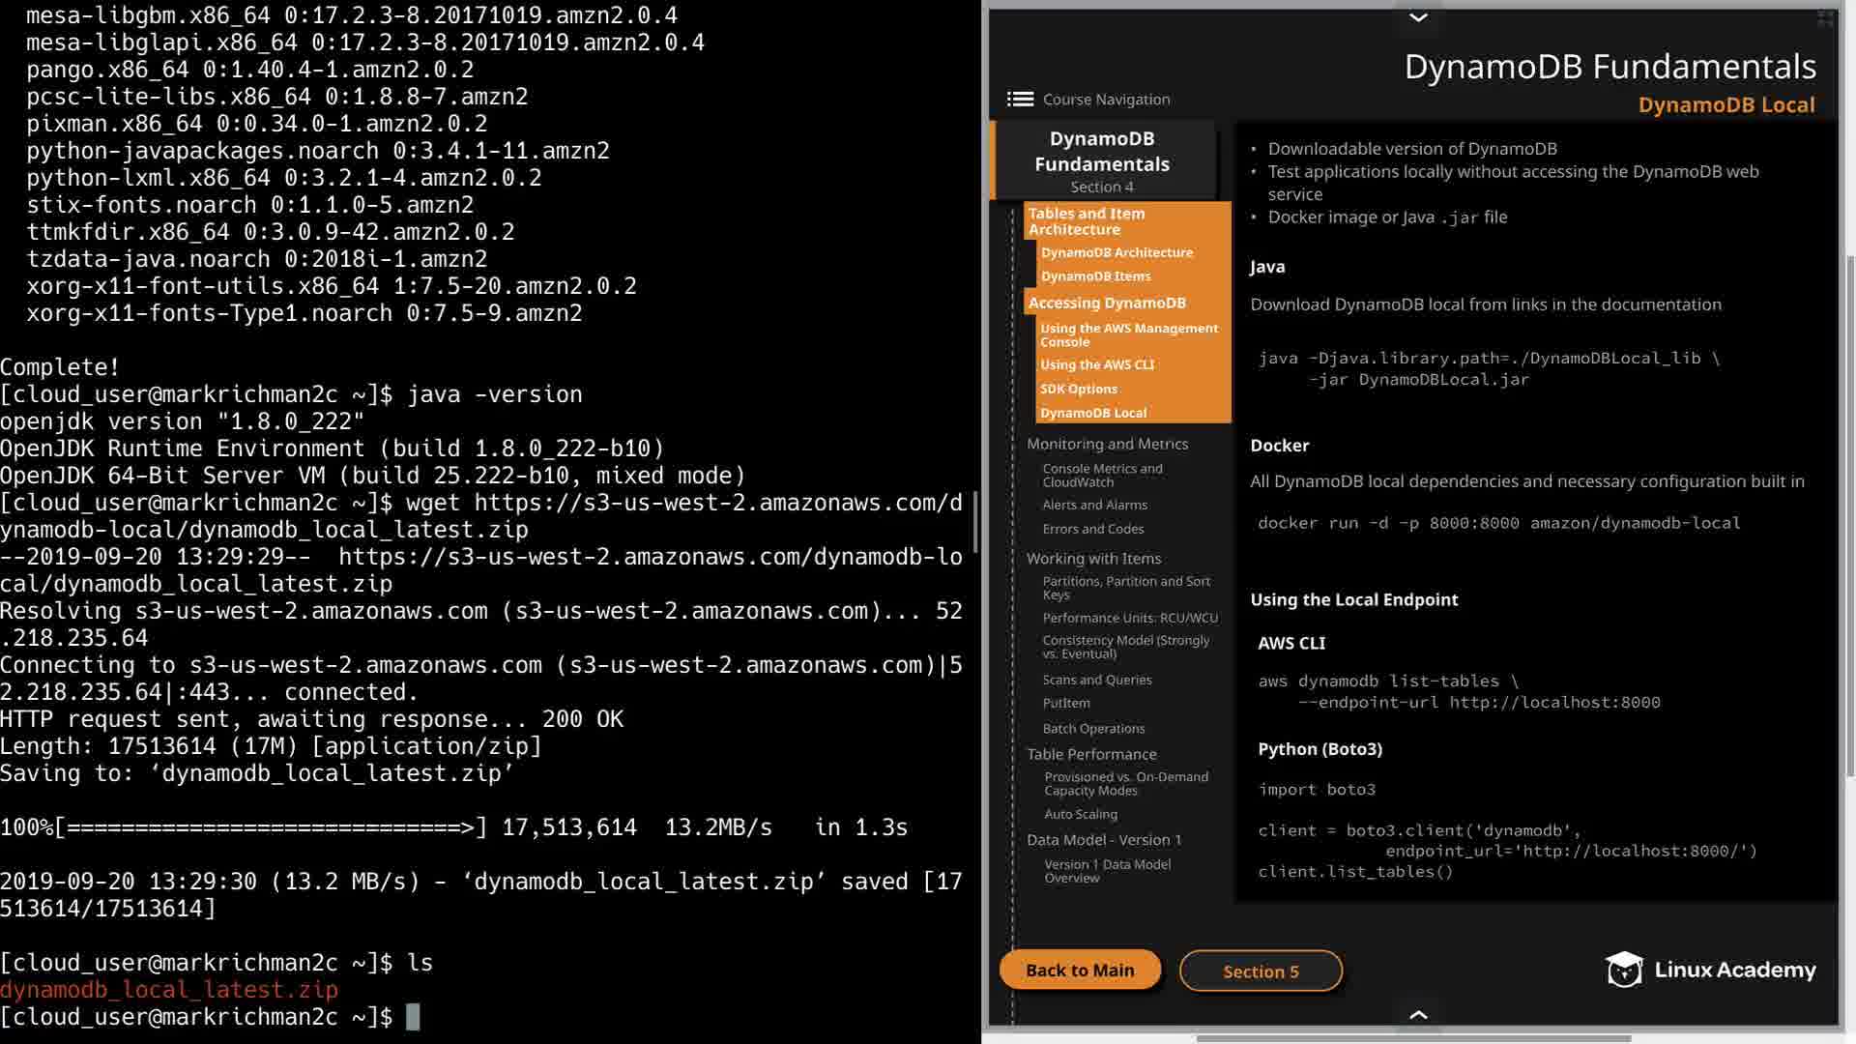
Task: Click the terminal vertical scrollbar handle
Action: [974, 522]
